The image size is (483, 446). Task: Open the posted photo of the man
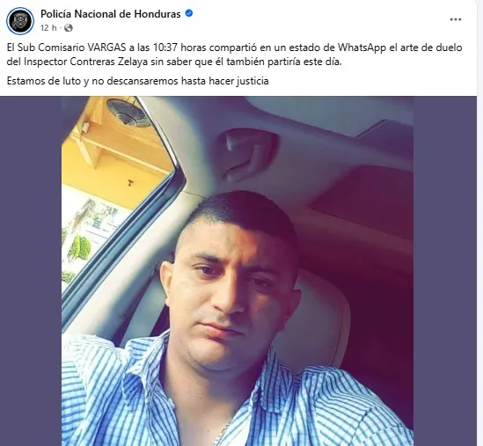click(x=238, y=271)
